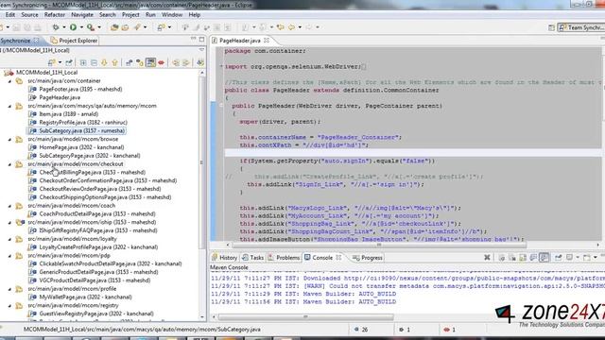Switch to the Problems tab
This screenshot has height=340, width=605.
284,258
